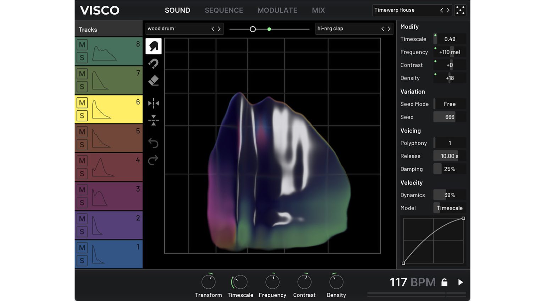Switch to the SEQUENCE tab
The image size is (545, 301).
tap(224, 10)
